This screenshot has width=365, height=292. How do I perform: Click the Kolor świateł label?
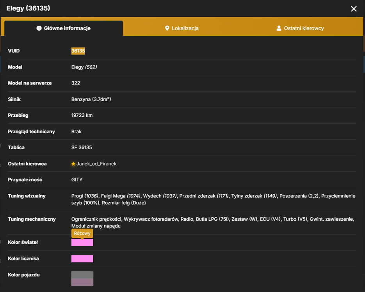(x=23, y=242)
